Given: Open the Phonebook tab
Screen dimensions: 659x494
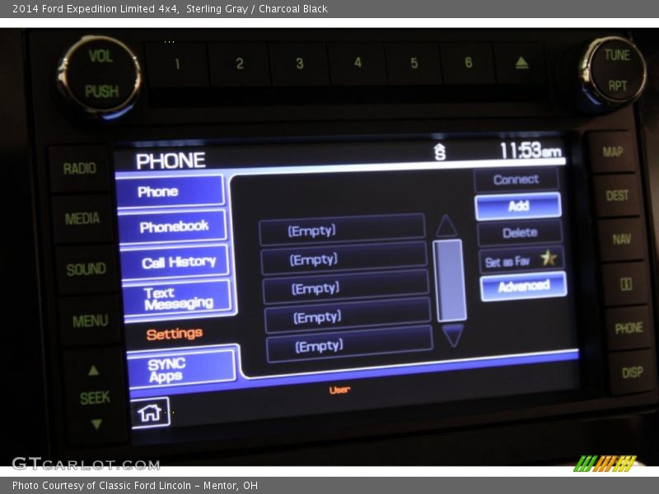Looking at the screenshot, I should (x=173, y=226).
